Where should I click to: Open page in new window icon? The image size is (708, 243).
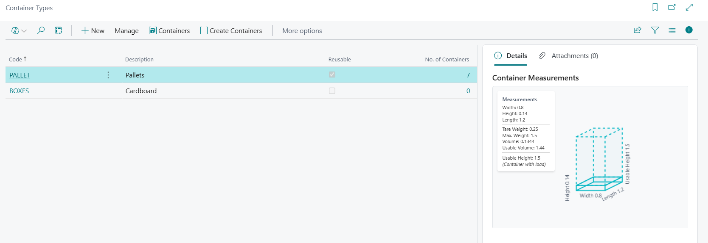coord(672,7)
